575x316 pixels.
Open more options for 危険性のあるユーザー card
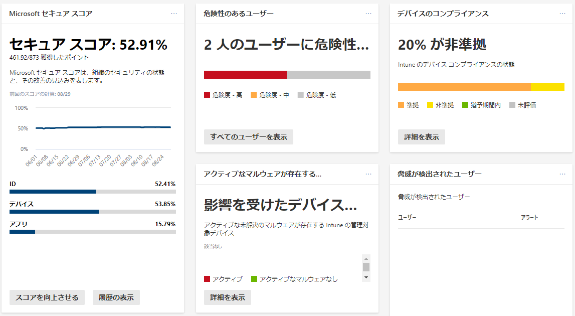[368, 14]
